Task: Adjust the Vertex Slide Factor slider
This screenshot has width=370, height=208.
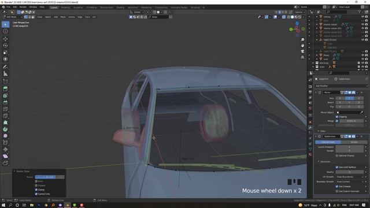Action: (x=50, y=177)
